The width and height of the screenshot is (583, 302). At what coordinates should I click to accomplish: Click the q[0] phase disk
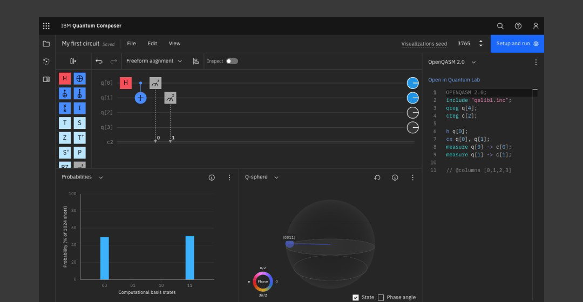(x=413, y=83)
